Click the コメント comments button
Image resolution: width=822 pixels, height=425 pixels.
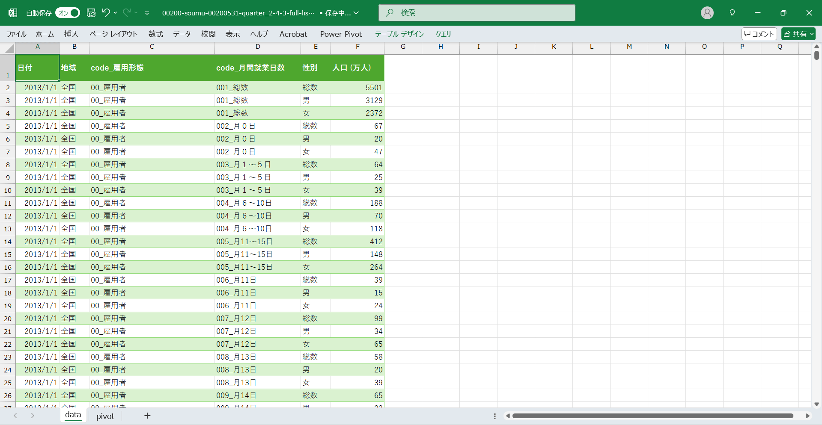click(759, 34)
